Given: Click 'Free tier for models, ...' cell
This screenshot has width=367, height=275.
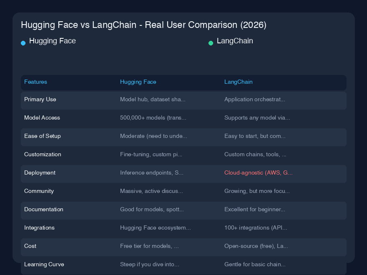Looking at the screenshot, I should click(x=149, y=246).
